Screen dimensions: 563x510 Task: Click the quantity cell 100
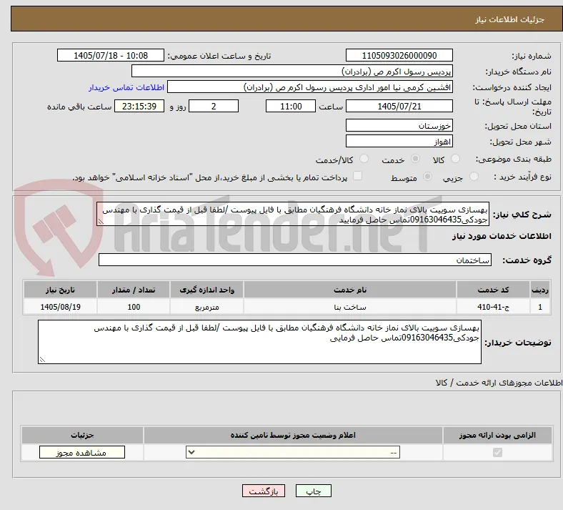click(133, 307)
